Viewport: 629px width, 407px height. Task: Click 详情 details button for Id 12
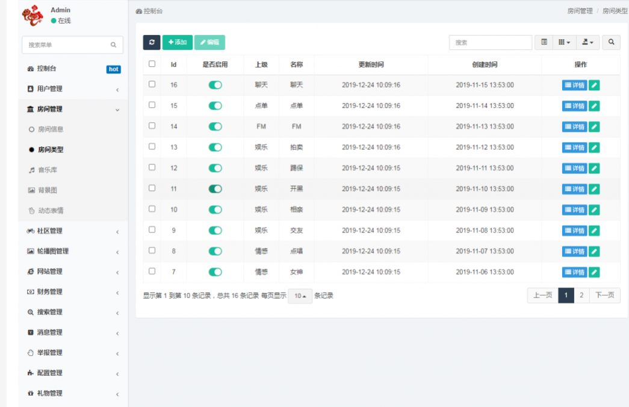[x=574, y=169]
